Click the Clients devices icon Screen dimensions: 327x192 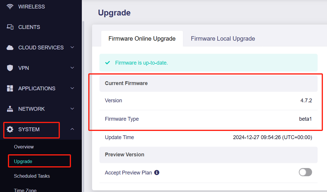pyautogui.click(x=10, y=27)
